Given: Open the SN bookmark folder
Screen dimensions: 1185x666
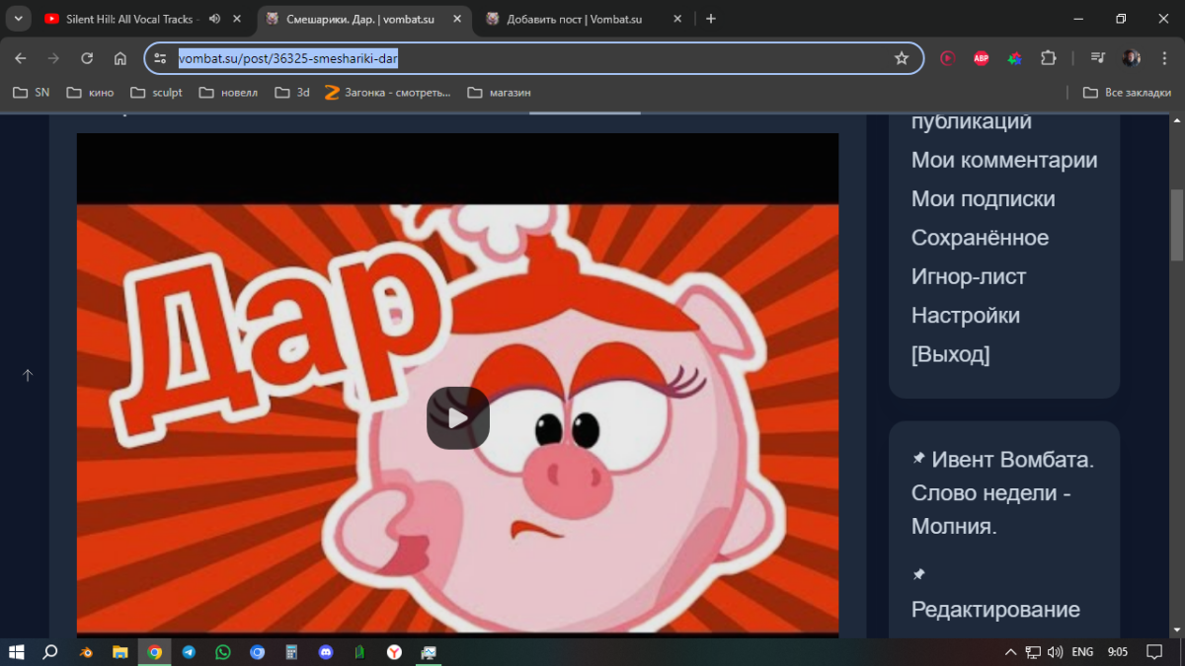Looking at the screenshot, I should 31,93.
